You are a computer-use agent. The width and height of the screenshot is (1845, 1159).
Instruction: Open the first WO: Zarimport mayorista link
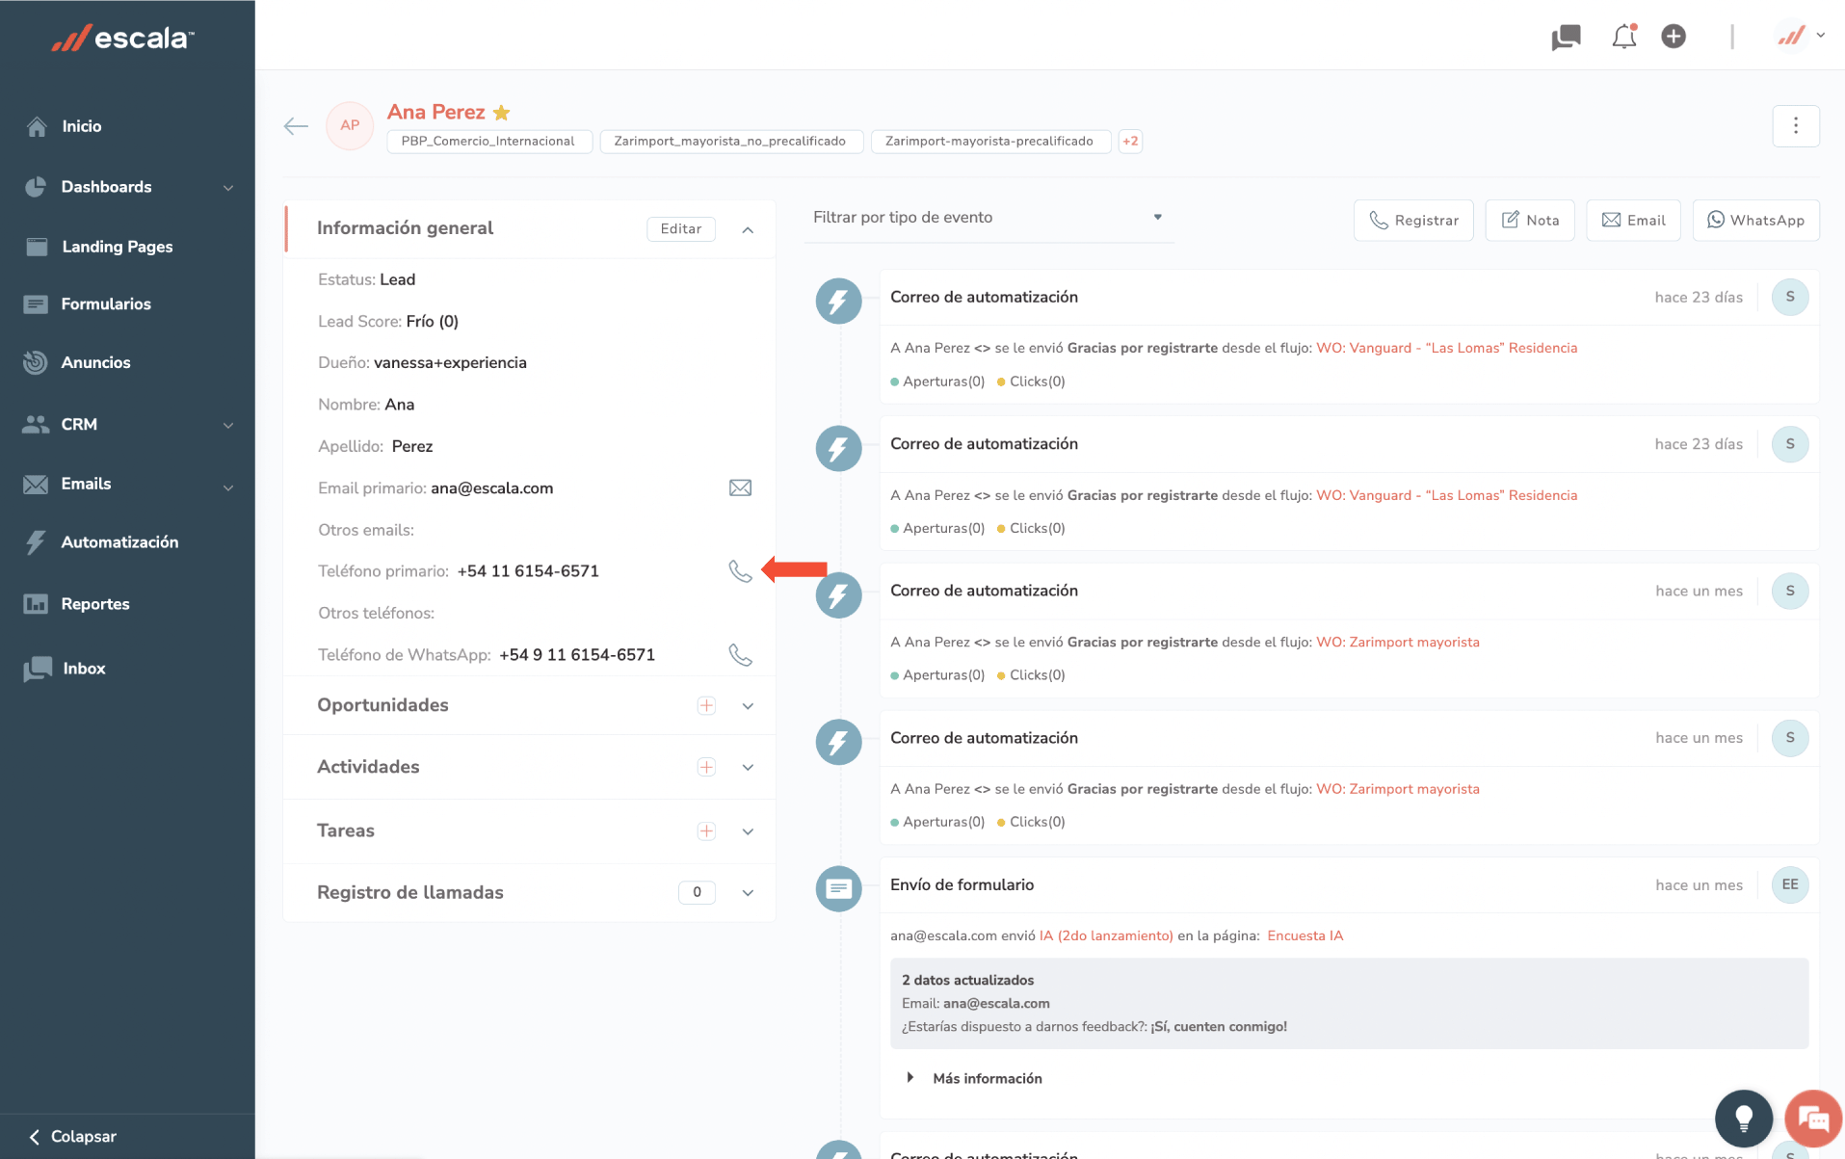tap(1397, 642)
